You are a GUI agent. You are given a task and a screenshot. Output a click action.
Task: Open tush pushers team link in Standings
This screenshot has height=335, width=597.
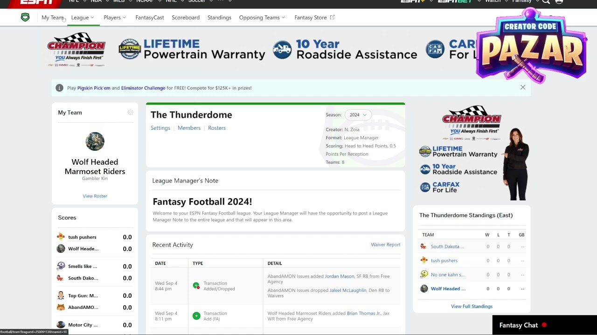tap(444, 261)
